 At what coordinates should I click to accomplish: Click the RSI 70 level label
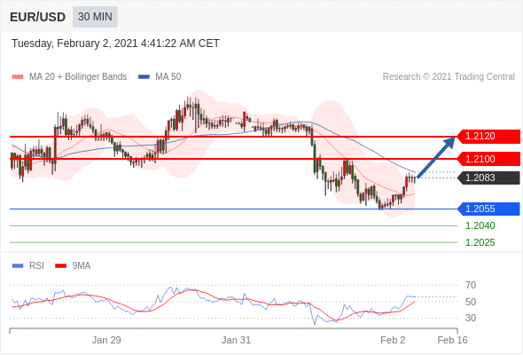(x=471, y=285)
